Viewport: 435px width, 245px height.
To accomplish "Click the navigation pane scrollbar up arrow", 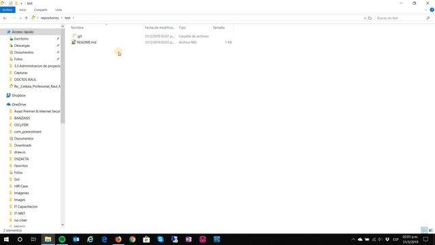I will 63,27.
